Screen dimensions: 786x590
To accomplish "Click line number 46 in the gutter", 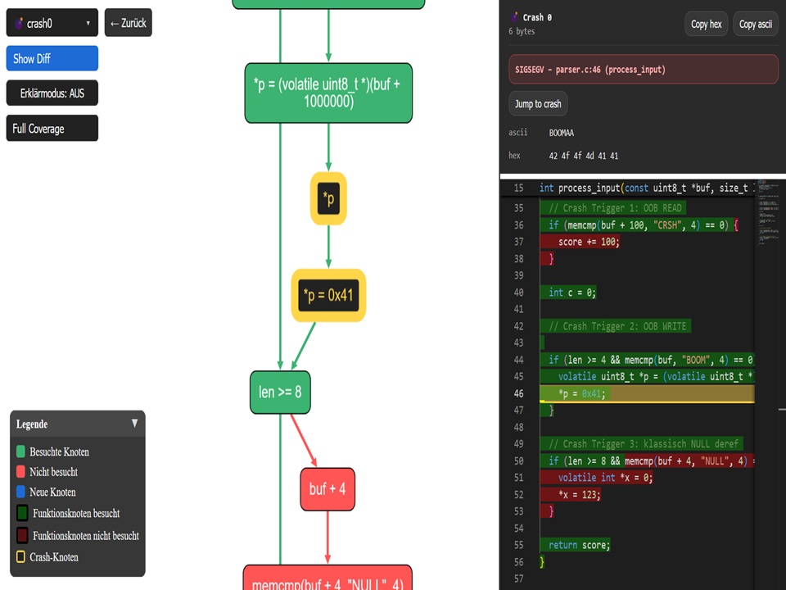I will 518,394.
